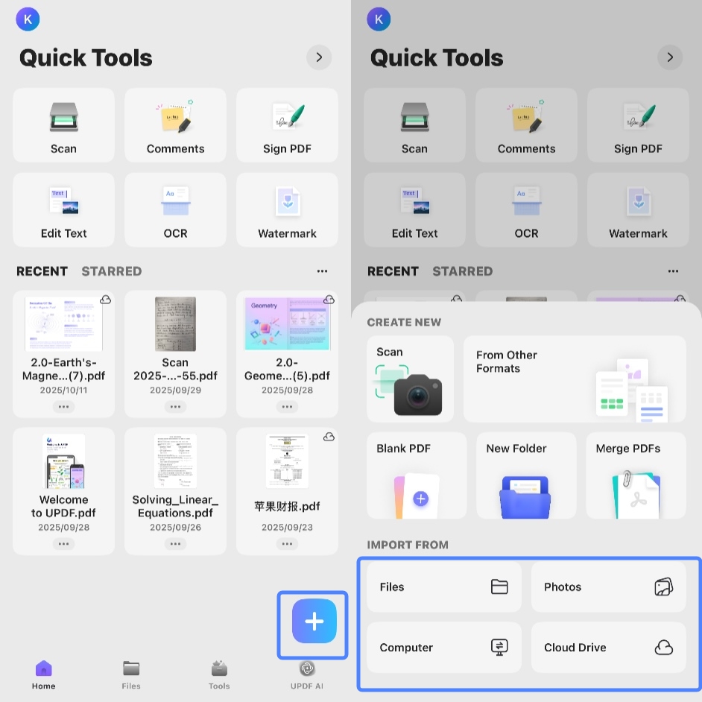Open Edit Text tool in left screen
Viewport: 702px width, 702px height.
[63, 210]
